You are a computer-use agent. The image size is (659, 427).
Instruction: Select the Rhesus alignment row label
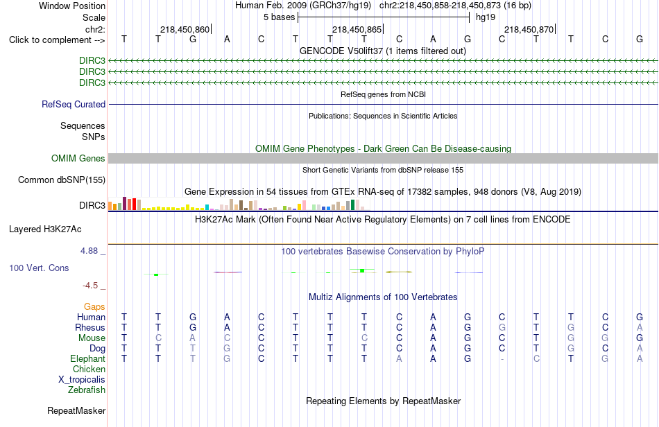[90, 327]
